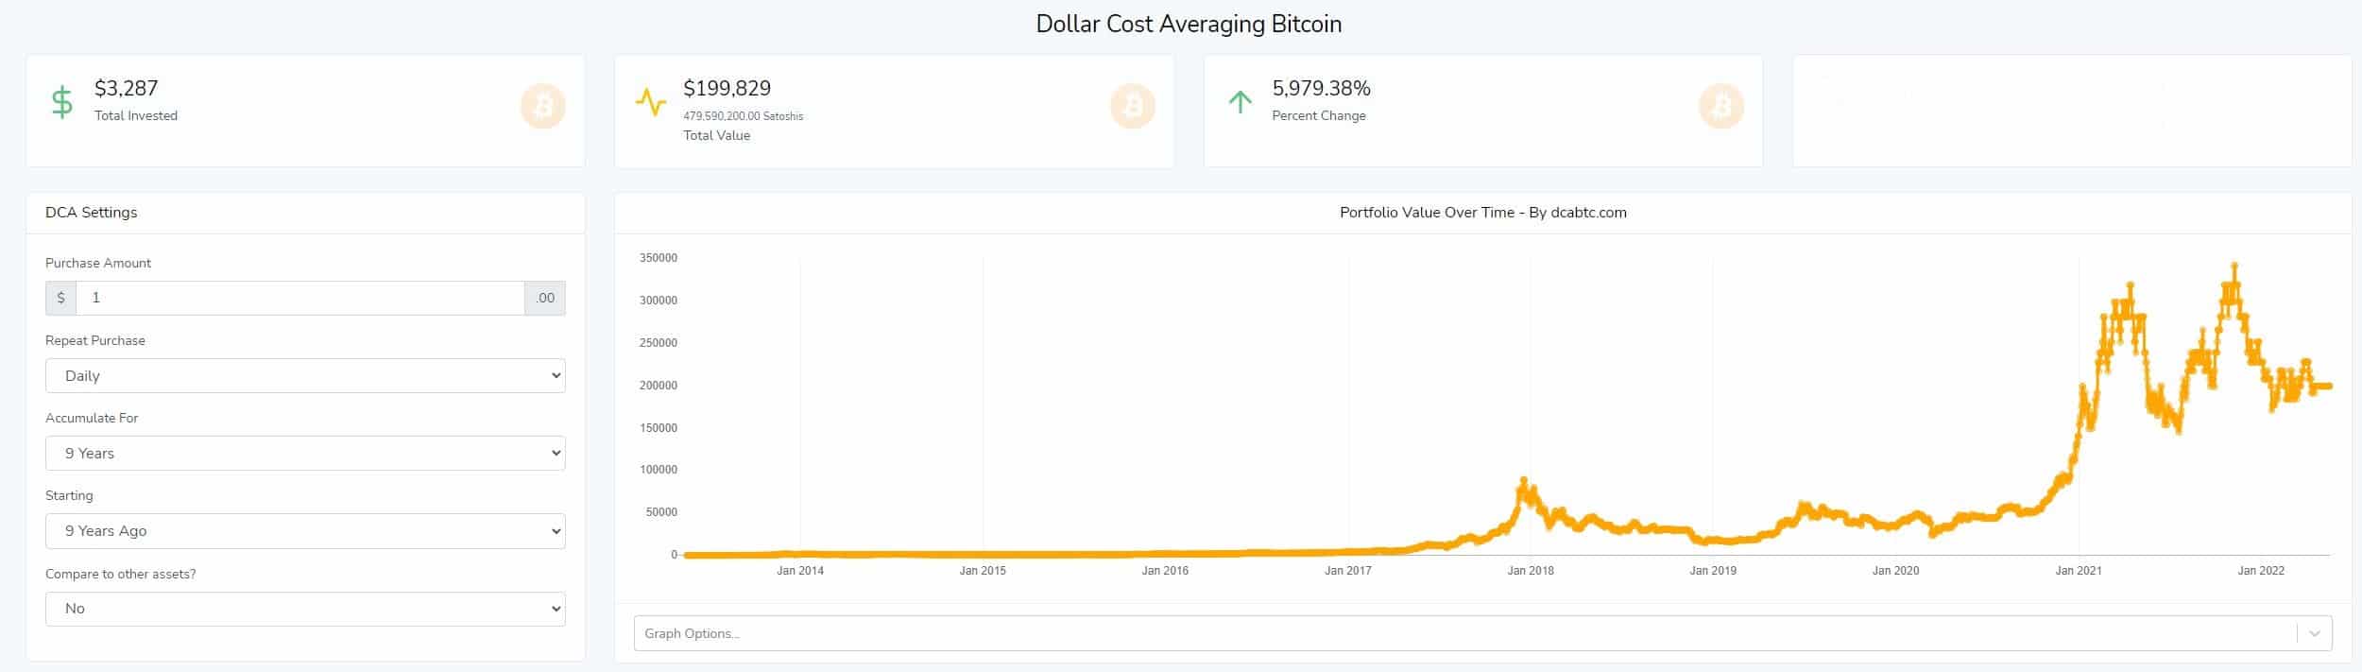Open the Starting dropdown showing 9 Years Ago
The image size is (2362, 672).
304,530
